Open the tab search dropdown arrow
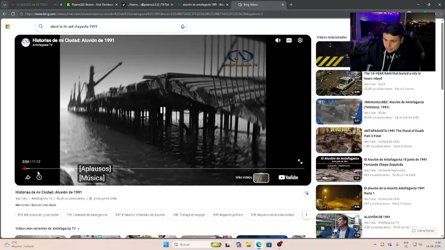This screenshot has width=445, height=250. click(x=5, y=5)
